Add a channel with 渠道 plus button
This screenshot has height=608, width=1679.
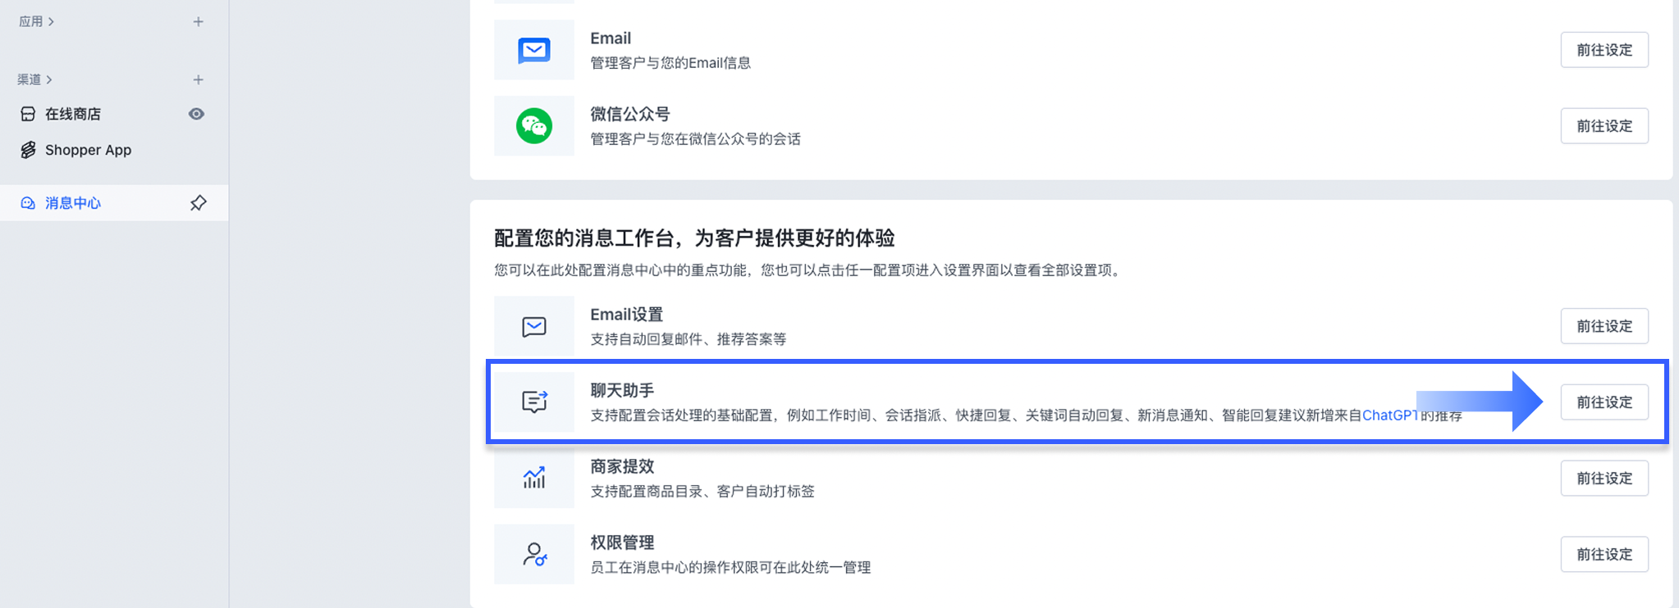coord(198,79)
